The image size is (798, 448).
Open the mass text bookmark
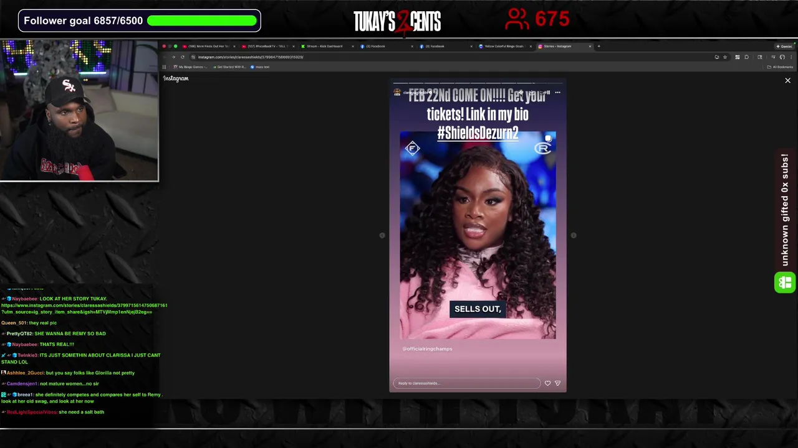click(x=261, y=67)
